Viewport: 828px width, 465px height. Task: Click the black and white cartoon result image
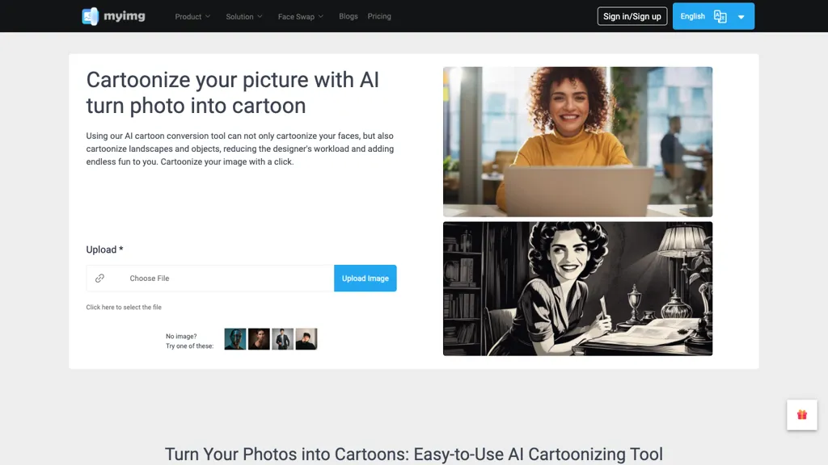pos(577,288)
